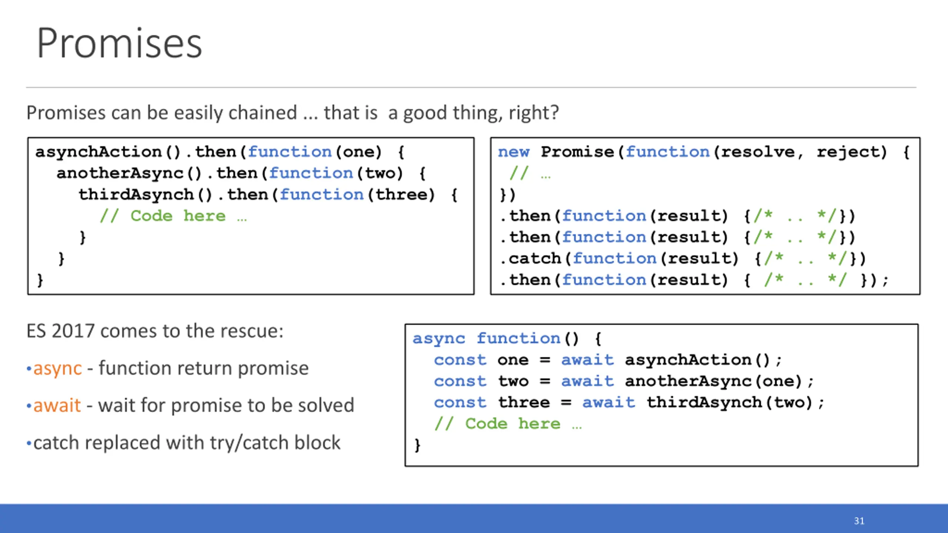Screen dimensions: 948x533
Task: Click the green '// Code here' comment in the async box
Action: point(508,424)
